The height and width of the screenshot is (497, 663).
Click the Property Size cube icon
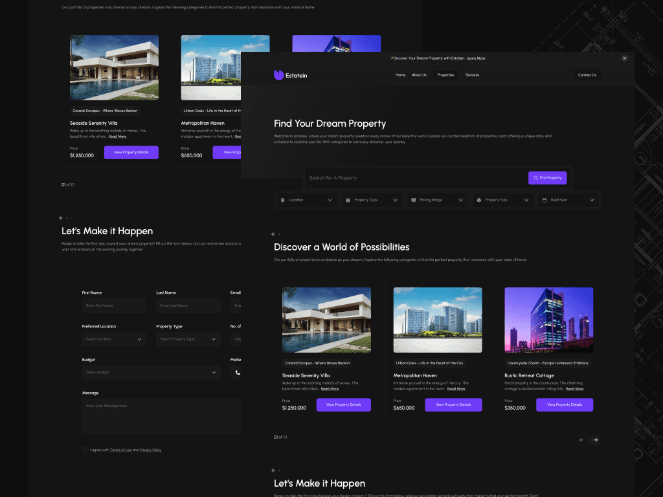(x=479, y=200)
